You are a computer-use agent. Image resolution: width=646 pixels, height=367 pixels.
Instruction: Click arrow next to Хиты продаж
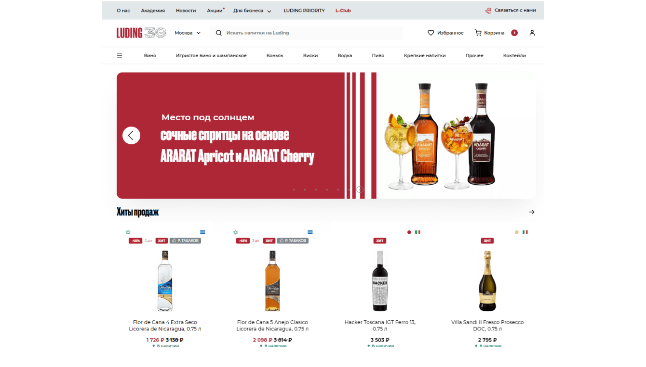[x=531, y=212]
